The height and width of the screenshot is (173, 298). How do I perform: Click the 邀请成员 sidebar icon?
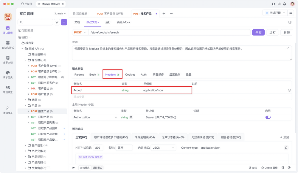tap(8, 109)
